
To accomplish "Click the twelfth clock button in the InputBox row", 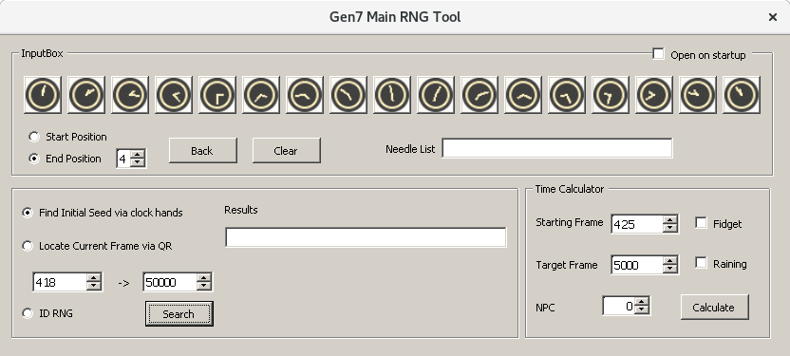I will coord(523,95).
